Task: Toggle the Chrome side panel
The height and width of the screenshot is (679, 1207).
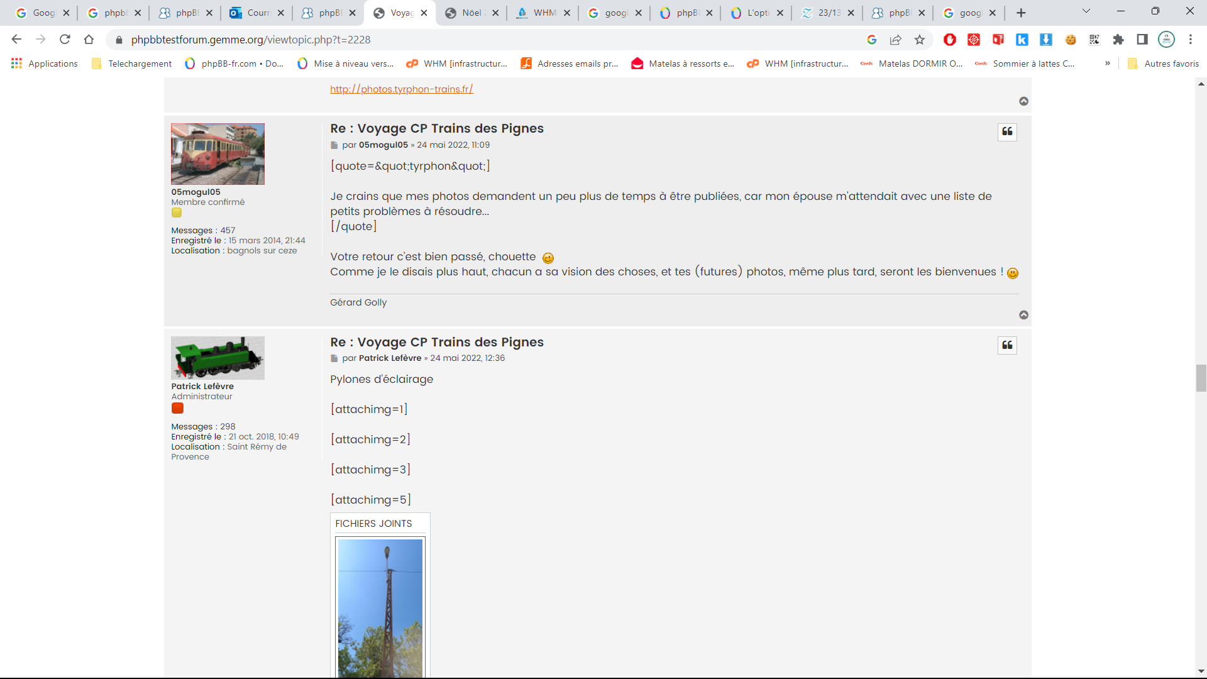Action: click(x=1142, y=40)
